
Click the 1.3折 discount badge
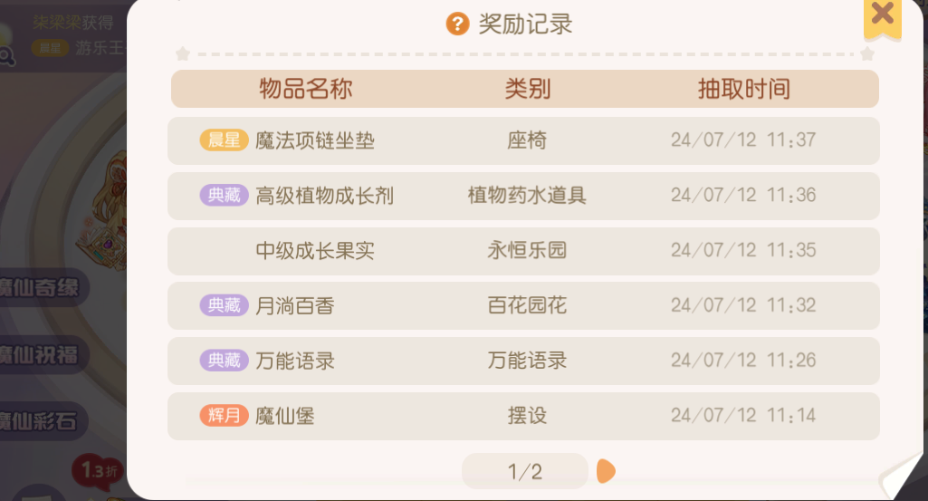click(97, 470)
